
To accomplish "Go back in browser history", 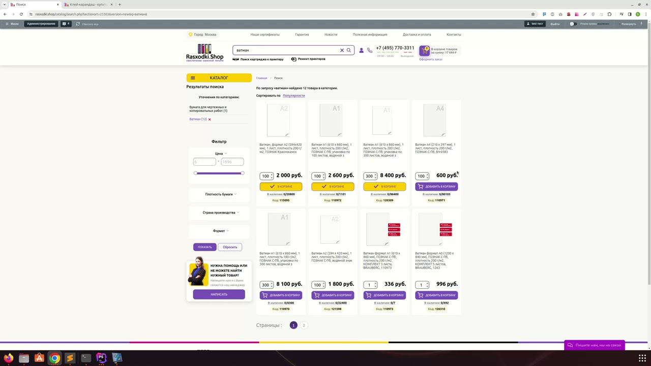I will point(5,14).
